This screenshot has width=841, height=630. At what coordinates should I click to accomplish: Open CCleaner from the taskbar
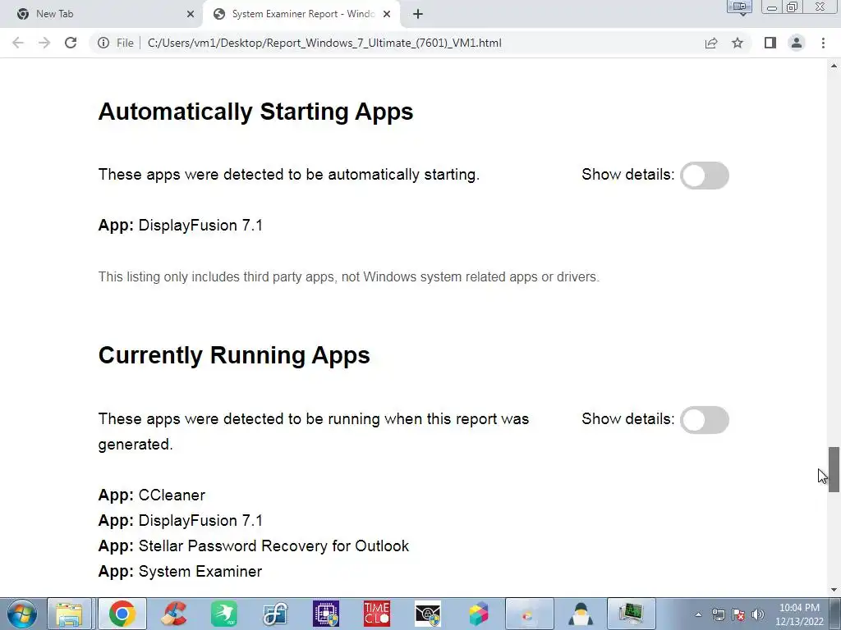pos(173,614)
